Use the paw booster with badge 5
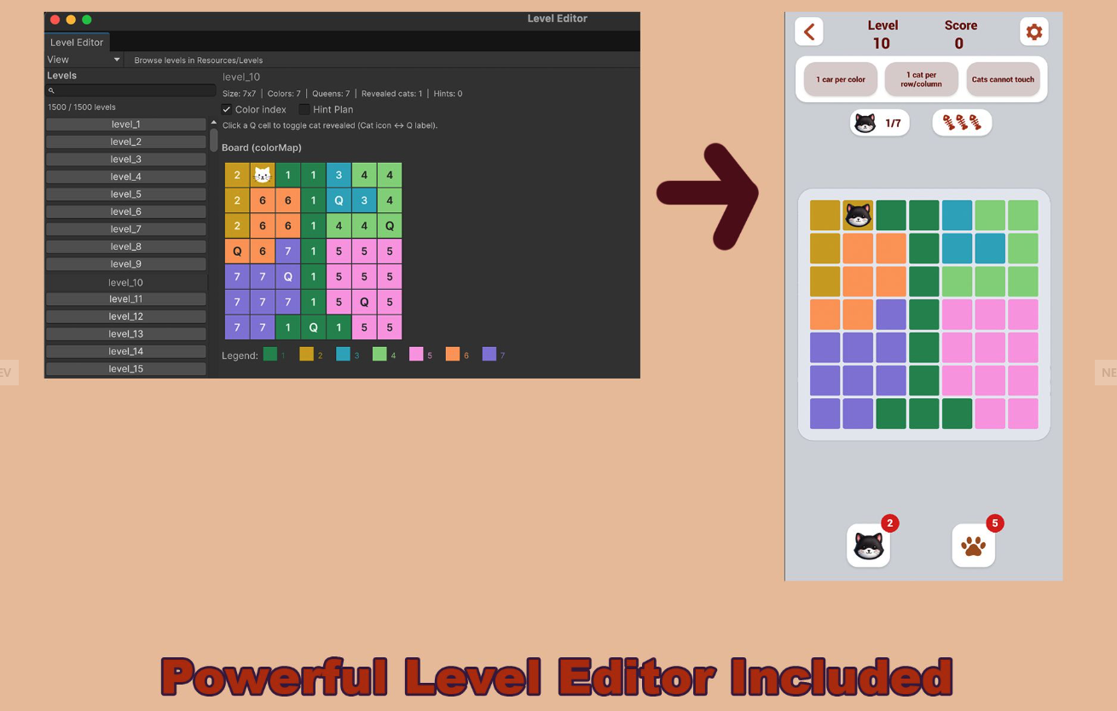 coord(973,546)
